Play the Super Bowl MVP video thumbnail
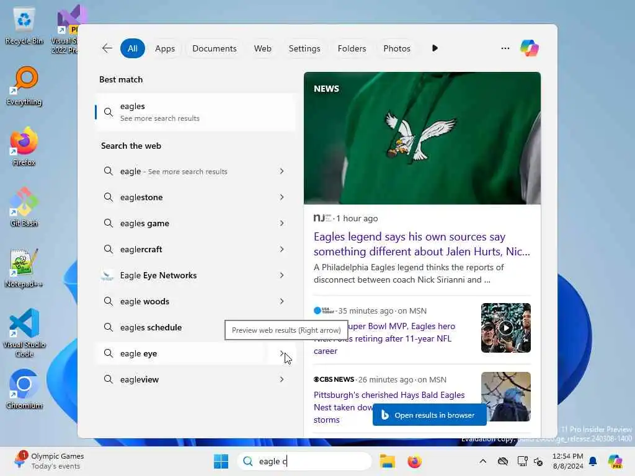This screenshot has width=635, height=476. coord(506,328)
